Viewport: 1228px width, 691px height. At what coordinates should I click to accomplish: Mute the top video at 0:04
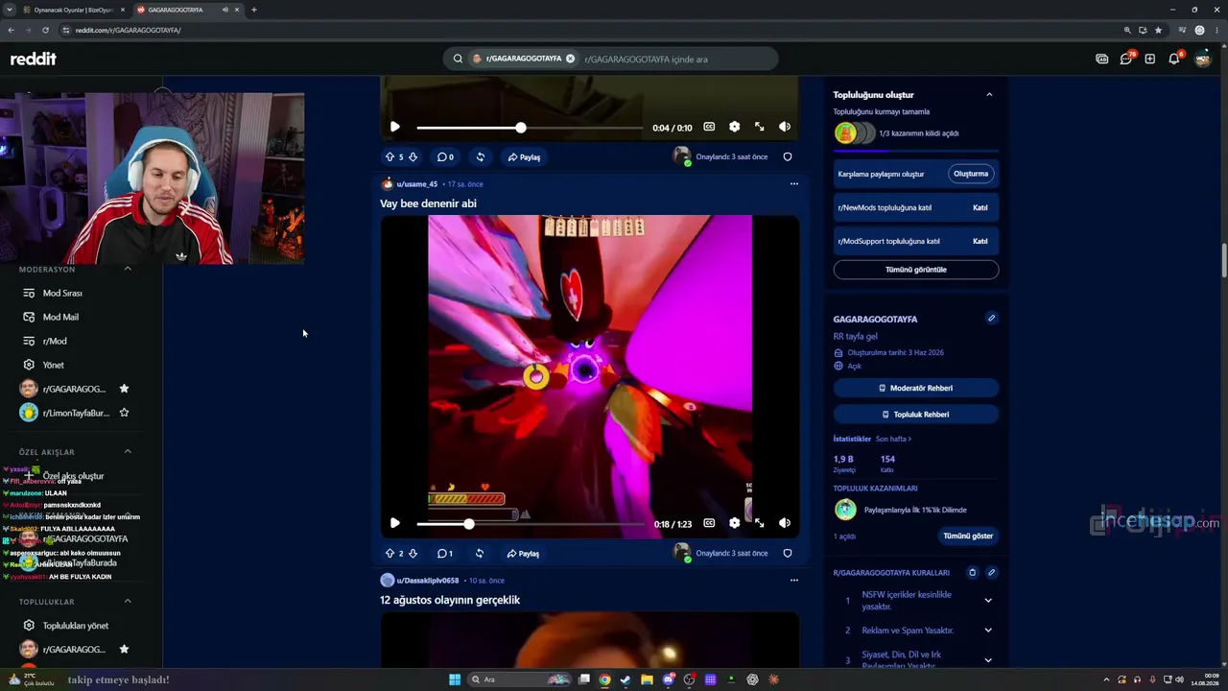tap(784, 127)
